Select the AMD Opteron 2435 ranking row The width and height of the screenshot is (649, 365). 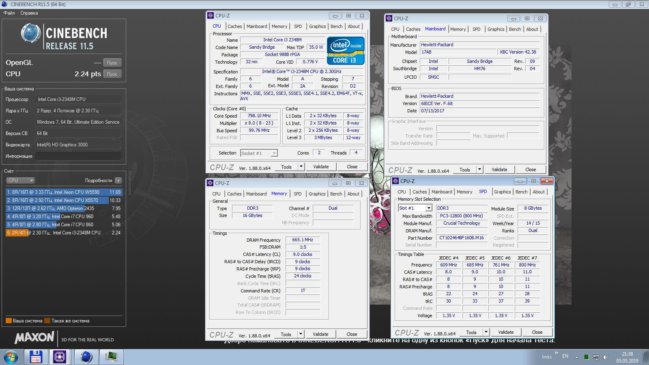[64, 208]
